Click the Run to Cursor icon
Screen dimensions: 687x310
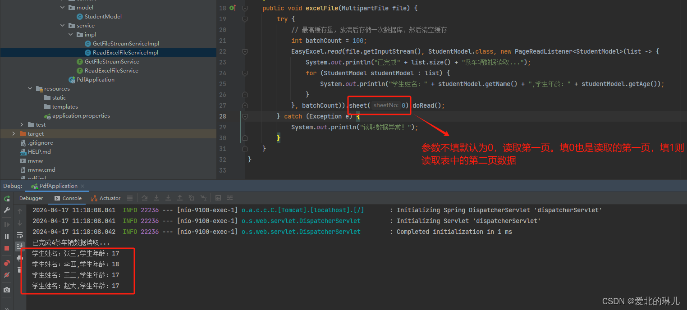203,198
